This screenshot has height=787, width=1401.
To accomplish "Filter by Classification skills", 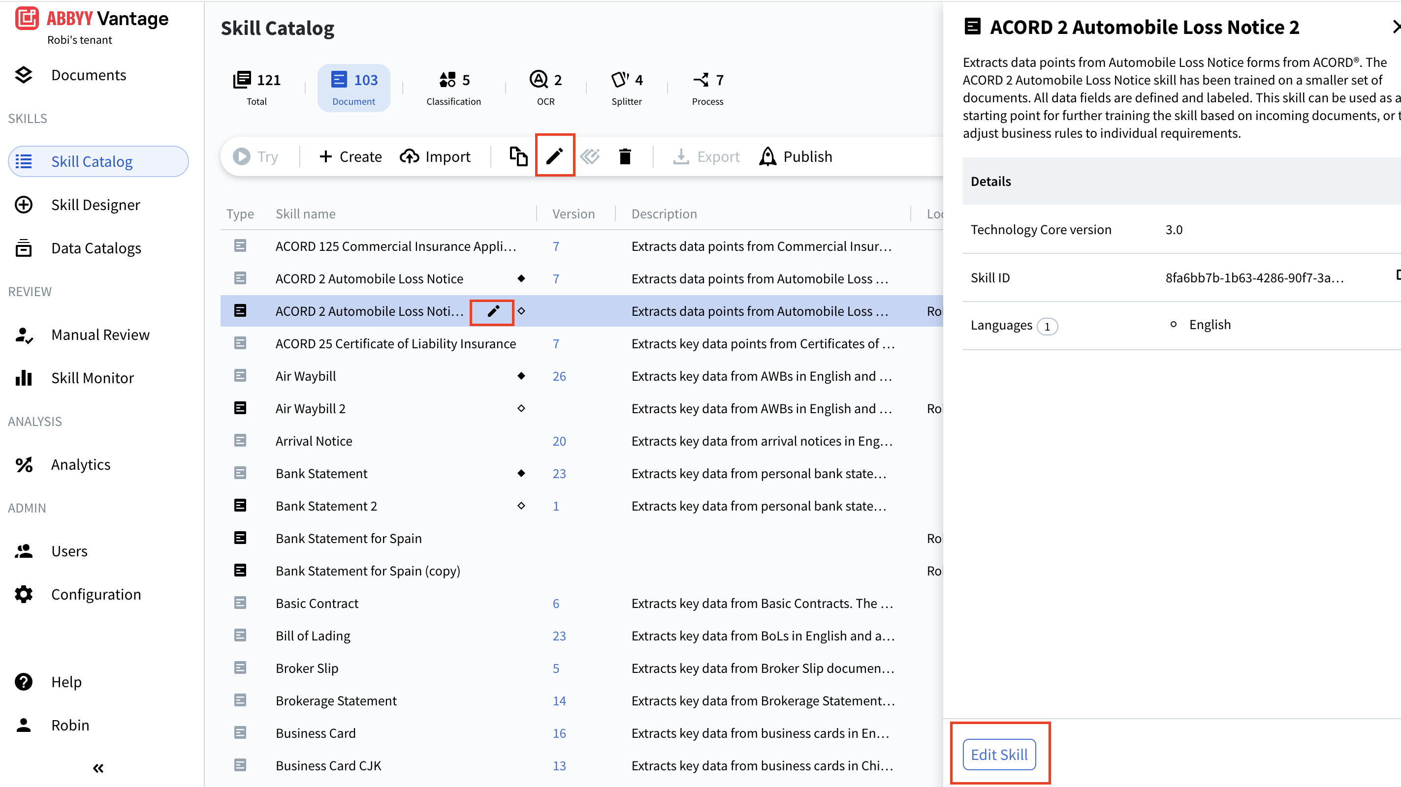I will [453, 88].
